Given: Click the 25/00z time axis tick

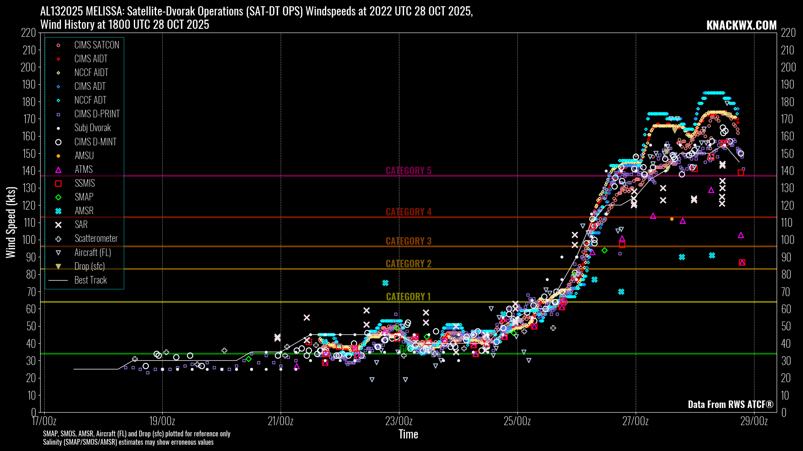Looking at the screenshot, I should tap(517, 421).
